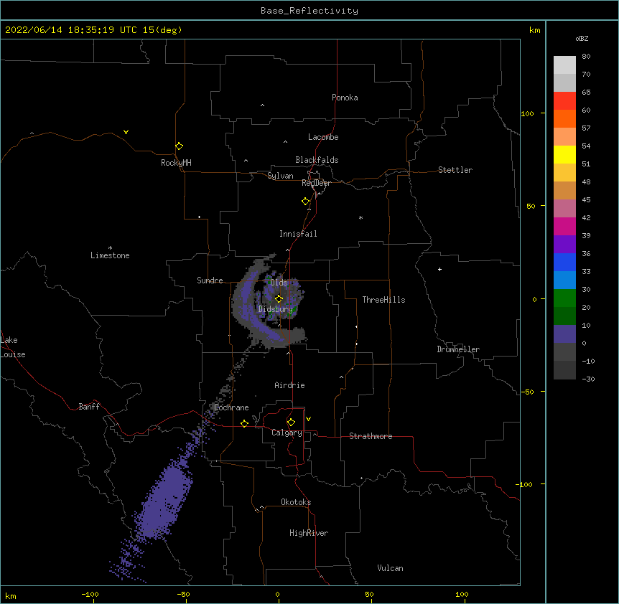Click the yellow diamond marker below Cochrane
Viewport: 619px width, 604px height.
tap(244, 423)
